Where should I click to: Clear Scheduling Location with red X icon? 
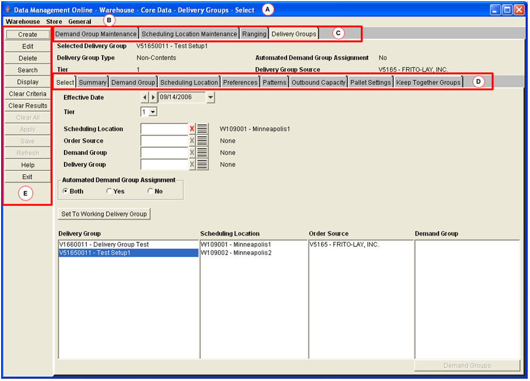click(192, 129)
